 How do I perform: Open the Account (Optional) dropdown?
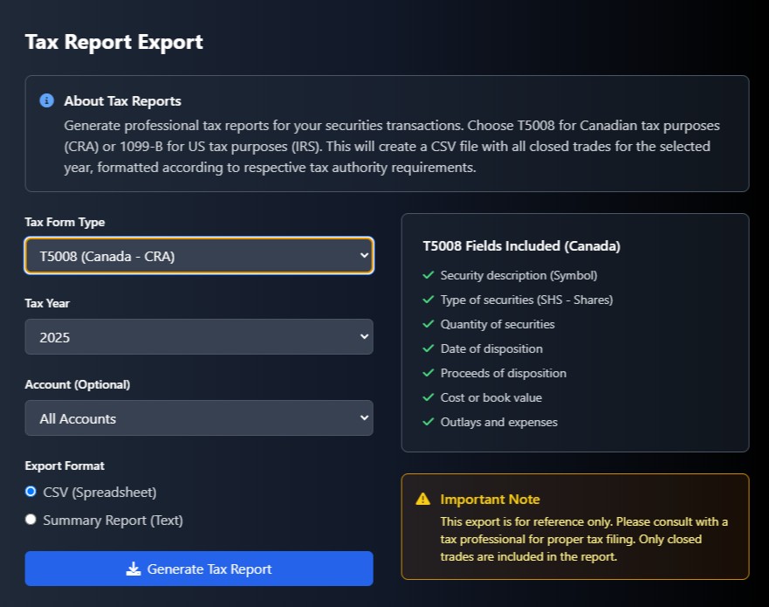[198, 417]
